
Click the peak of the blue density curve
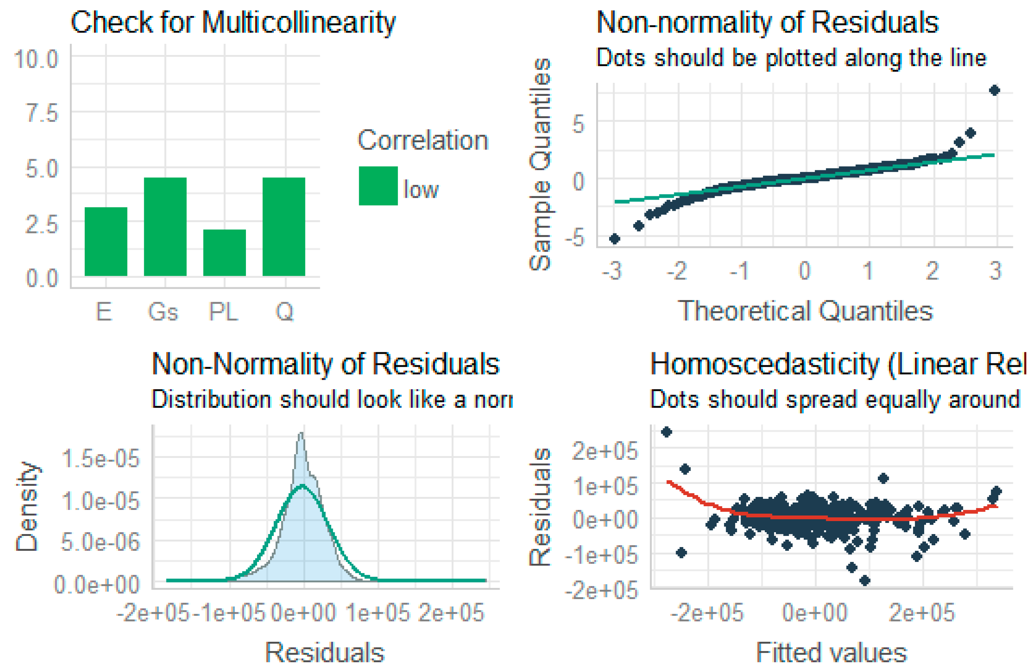tap(301, 434)
